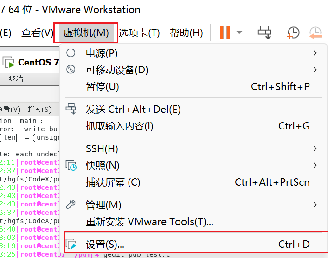Screen dimensions: 328x258
Task: Open the dropdown arrow beside the pause icon
Action: pos(239,32)
